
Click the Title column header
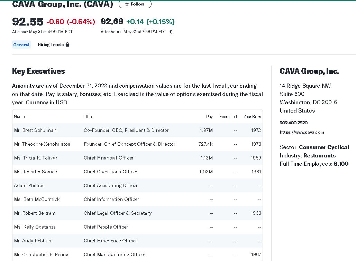click(x=88, y=117)
